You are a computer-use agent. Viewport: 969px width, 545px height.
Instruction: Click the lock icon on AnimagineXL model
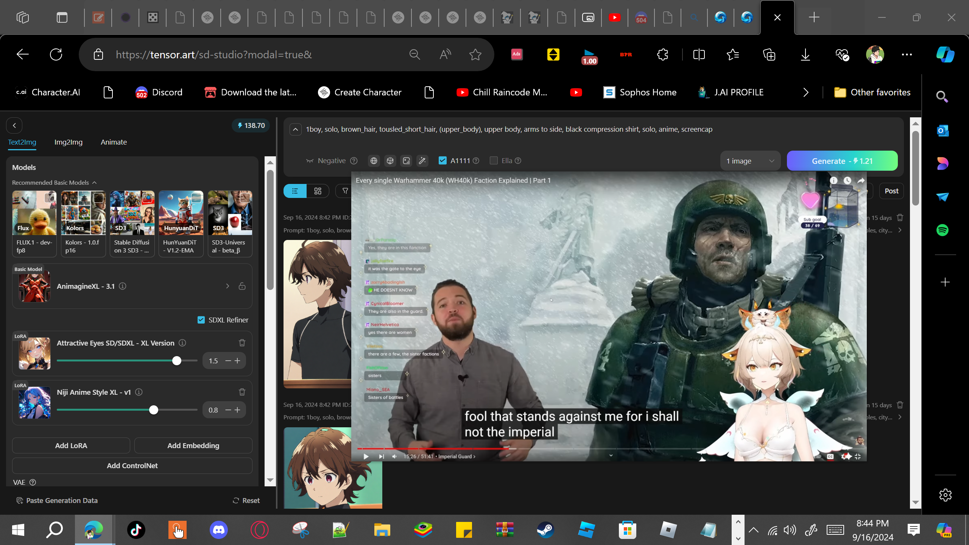point(242,286)
